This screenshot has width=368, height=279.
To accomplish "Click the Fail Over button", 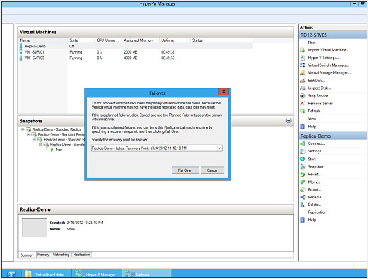I will [185, 170].
